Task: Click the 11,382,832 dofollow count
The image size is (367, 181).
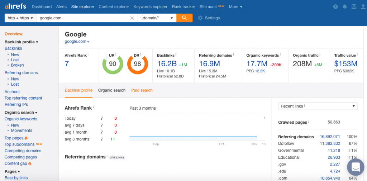Action: pyautogui.click(x=330, y=143)
